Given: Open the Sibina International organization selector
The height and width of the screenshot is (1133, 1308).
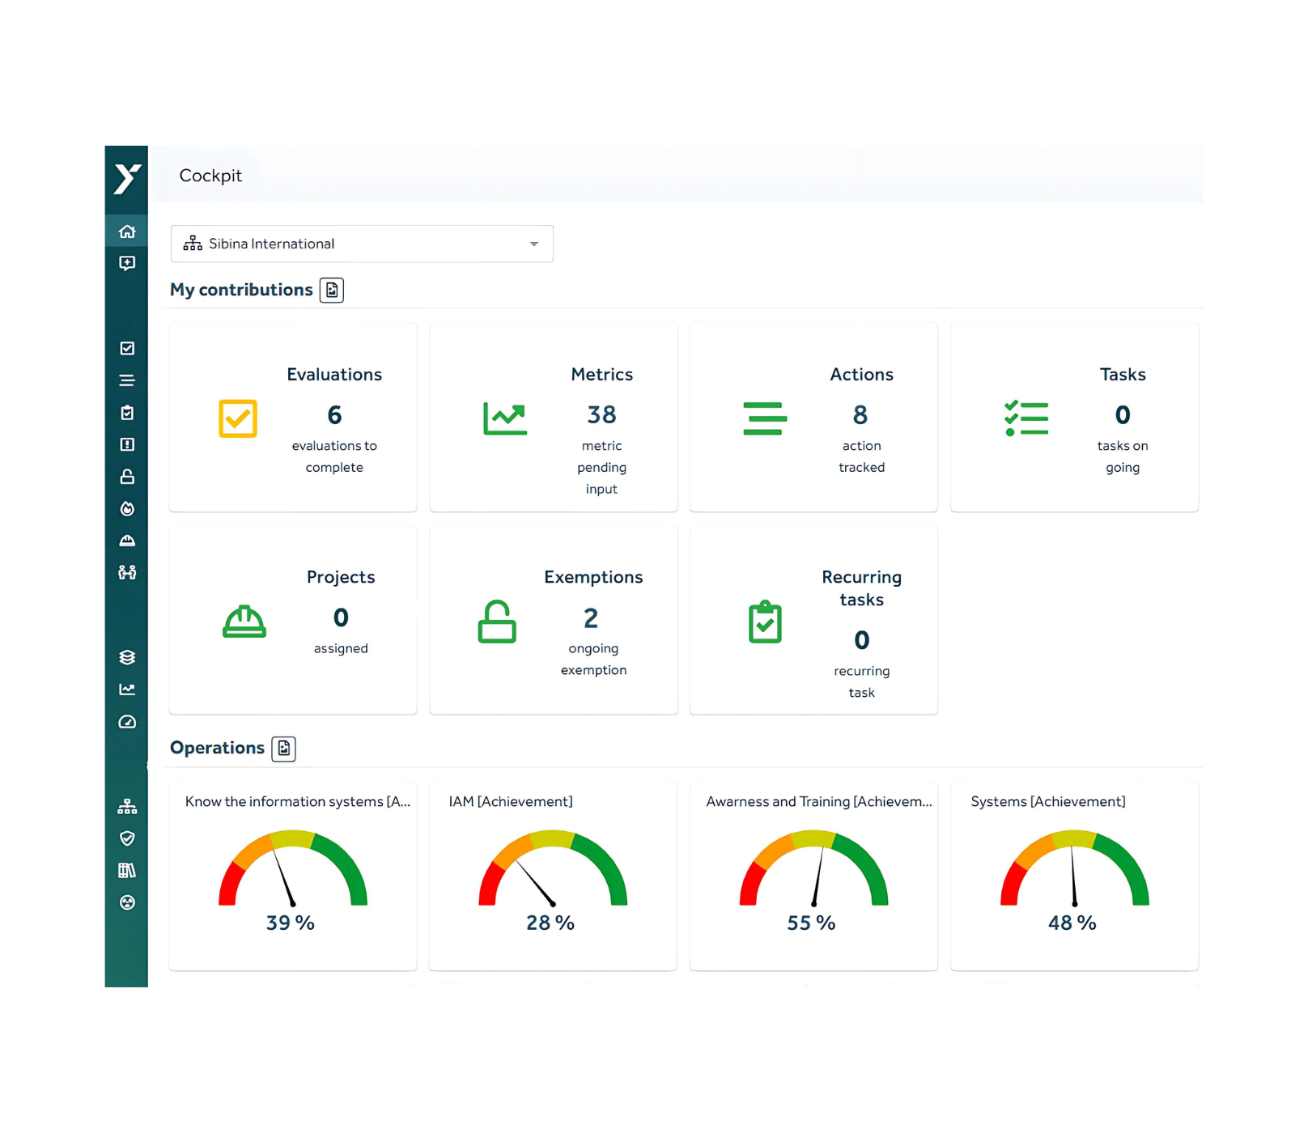Looking at the screenshot, I should (x=362, y=244).
